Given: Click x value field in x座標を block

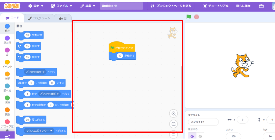Looking at the screenshot, I should click(31, 83).
